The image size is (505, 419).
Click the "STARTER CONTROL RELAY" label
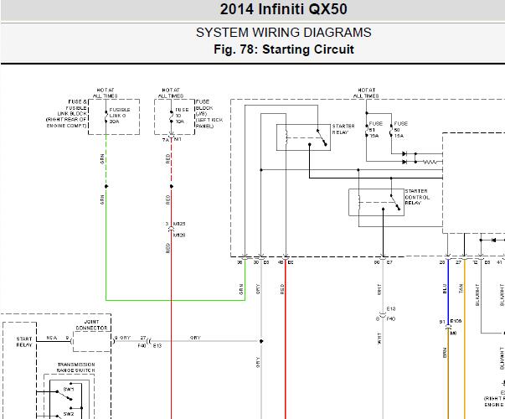tap(417, 197)
